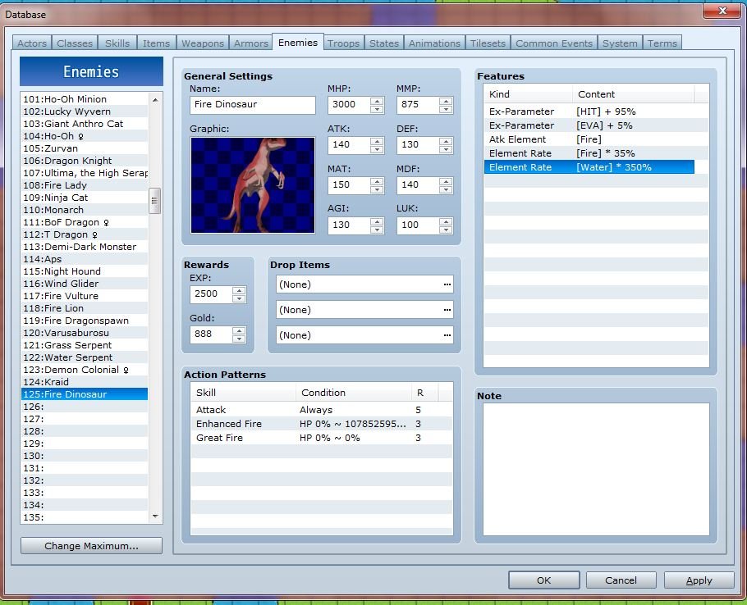Select enemy 121:Grass Serpent
747x605 pixels.
(85, 345)
